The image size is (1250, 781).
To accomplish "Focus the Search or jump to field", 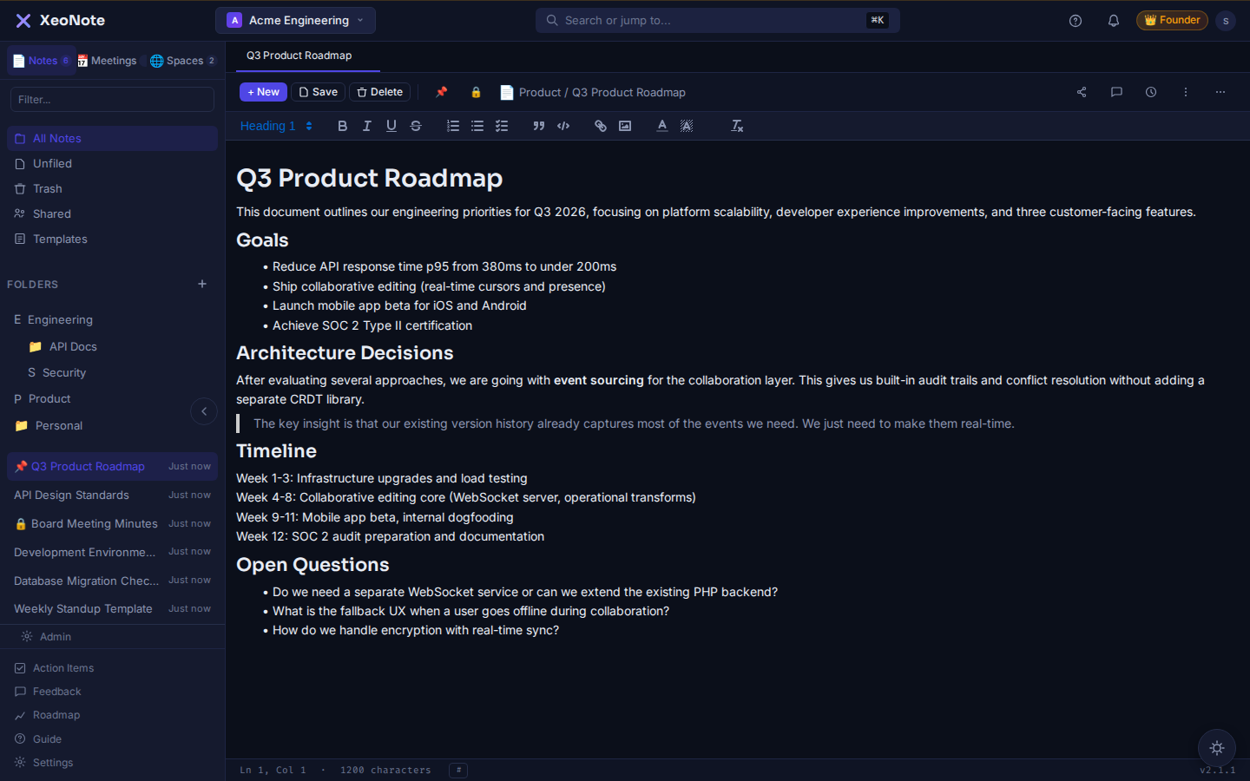I will coord(717,20).
